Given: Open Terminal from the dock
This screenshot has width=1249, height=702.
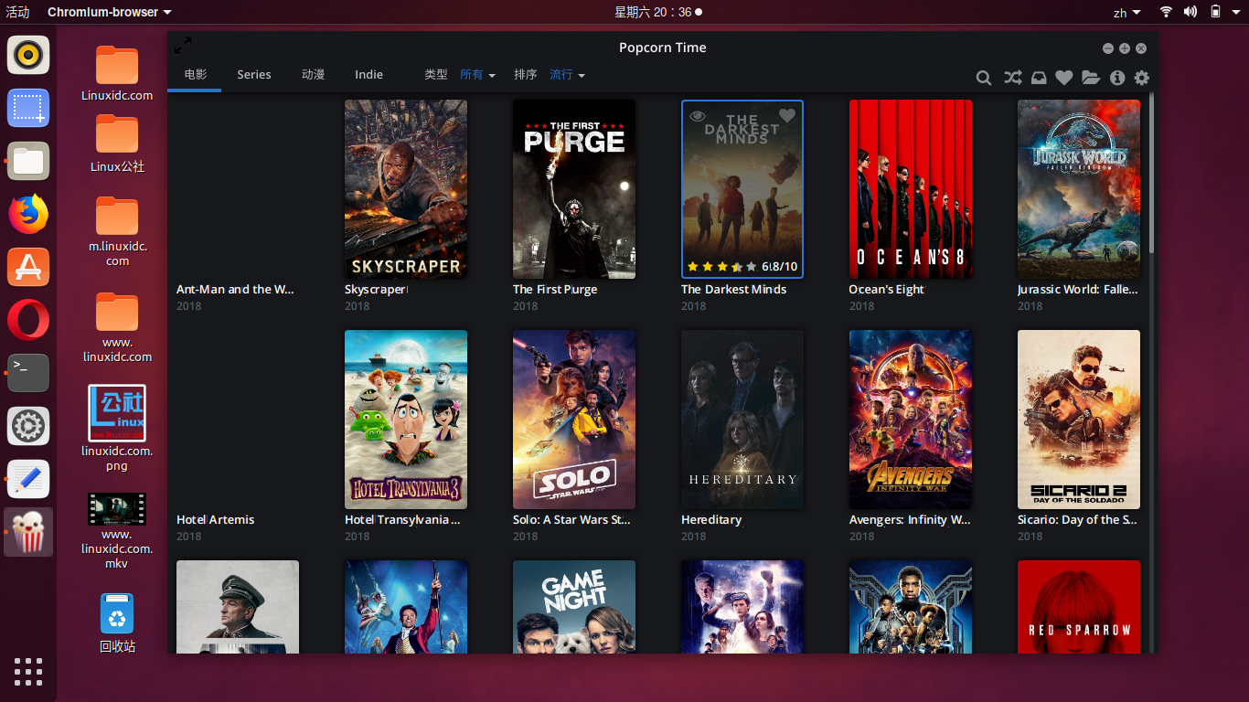Looking at the screenshot, I should [28, 373].
